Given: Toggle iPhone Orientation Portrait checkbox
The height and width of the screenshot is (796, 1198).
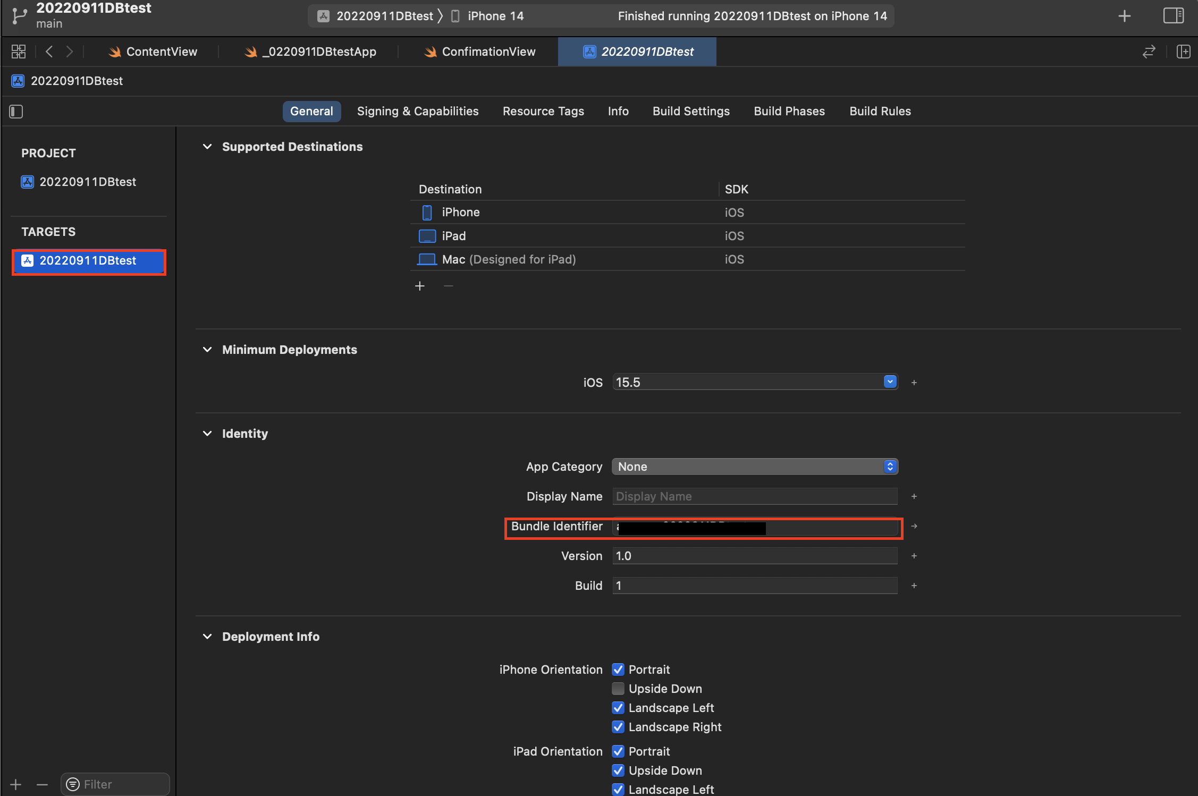Looking at the screenshot, I should pyautogui.click(x=618, y=670).
